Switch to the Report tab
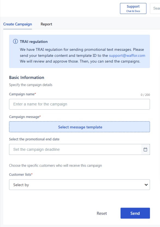The width and height of the screenshot is (160, 227). point(46,24)
